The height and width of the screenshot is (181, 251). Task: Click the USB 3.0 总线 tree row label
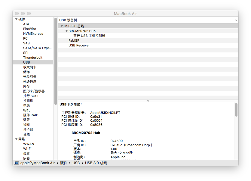click(74, 26)
